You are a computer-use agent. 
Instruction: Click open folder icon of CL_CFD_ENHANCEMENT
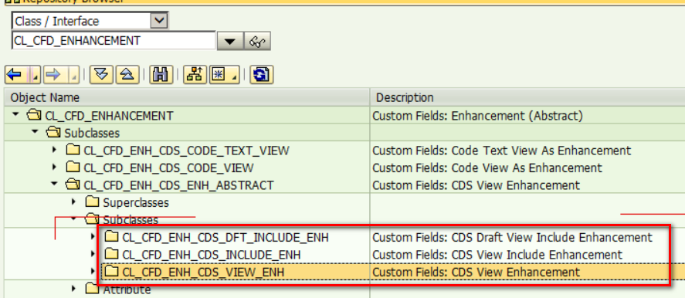(x=33, y=115)
